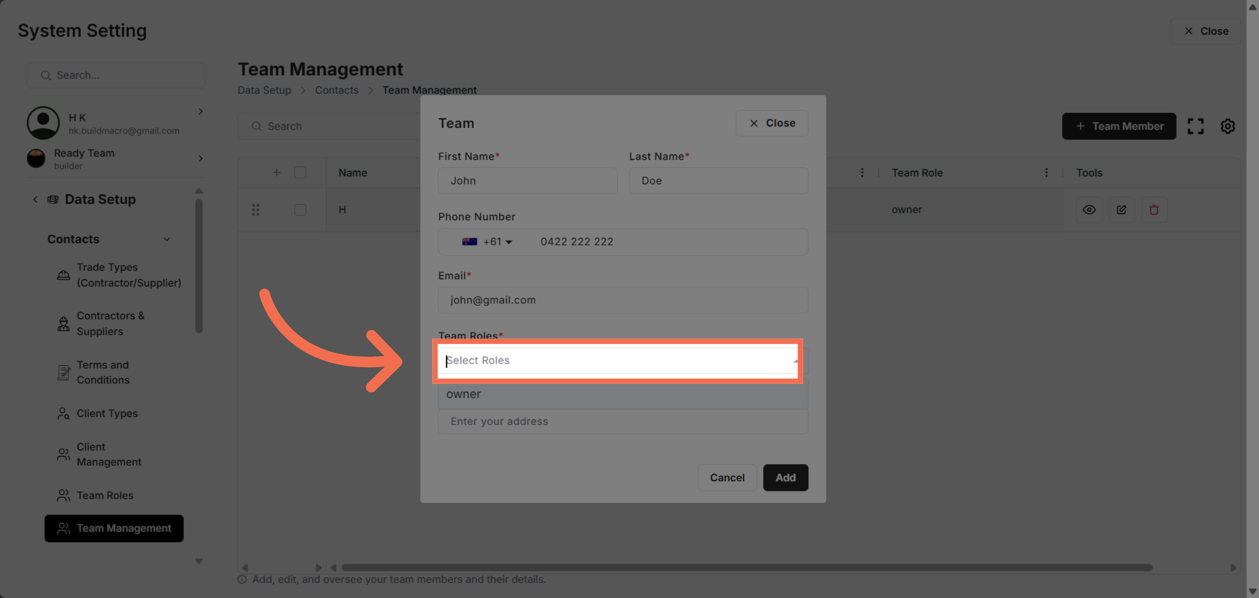Screen dimensions: 1259x598
Task: Open the table settings gear icon
Action: 1228,126
